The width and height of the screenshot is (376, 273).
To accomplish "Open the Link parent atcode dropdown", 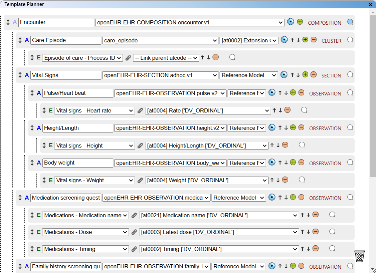I will [166, 58].
